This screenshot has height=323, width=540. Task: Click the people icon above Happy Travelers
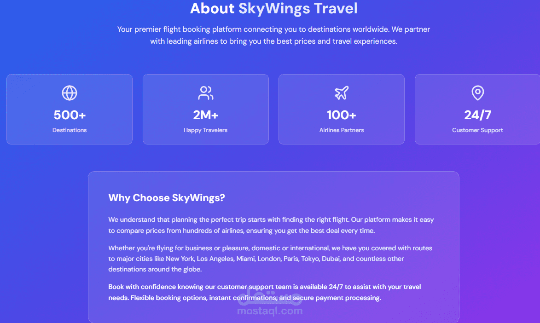[x=205, y=93]
